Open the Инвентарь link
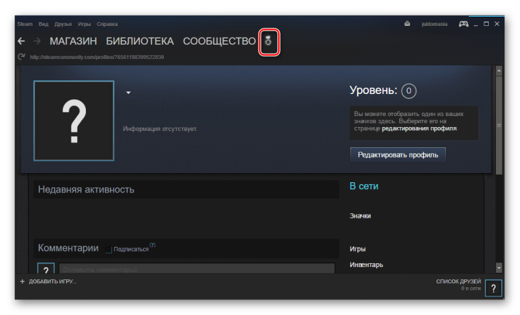Viewport: 520px width, 315px height. click(x=366, y=264)
